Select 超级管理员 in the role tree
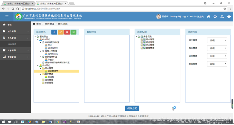234x125 pixels. [x=53, y=71]
